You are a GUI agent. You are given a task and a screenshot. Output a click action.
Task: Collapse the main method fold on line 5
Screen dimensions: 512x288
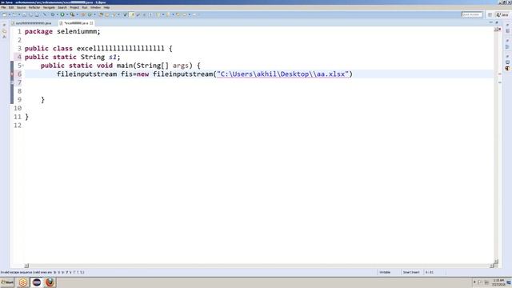pos(23,66)
